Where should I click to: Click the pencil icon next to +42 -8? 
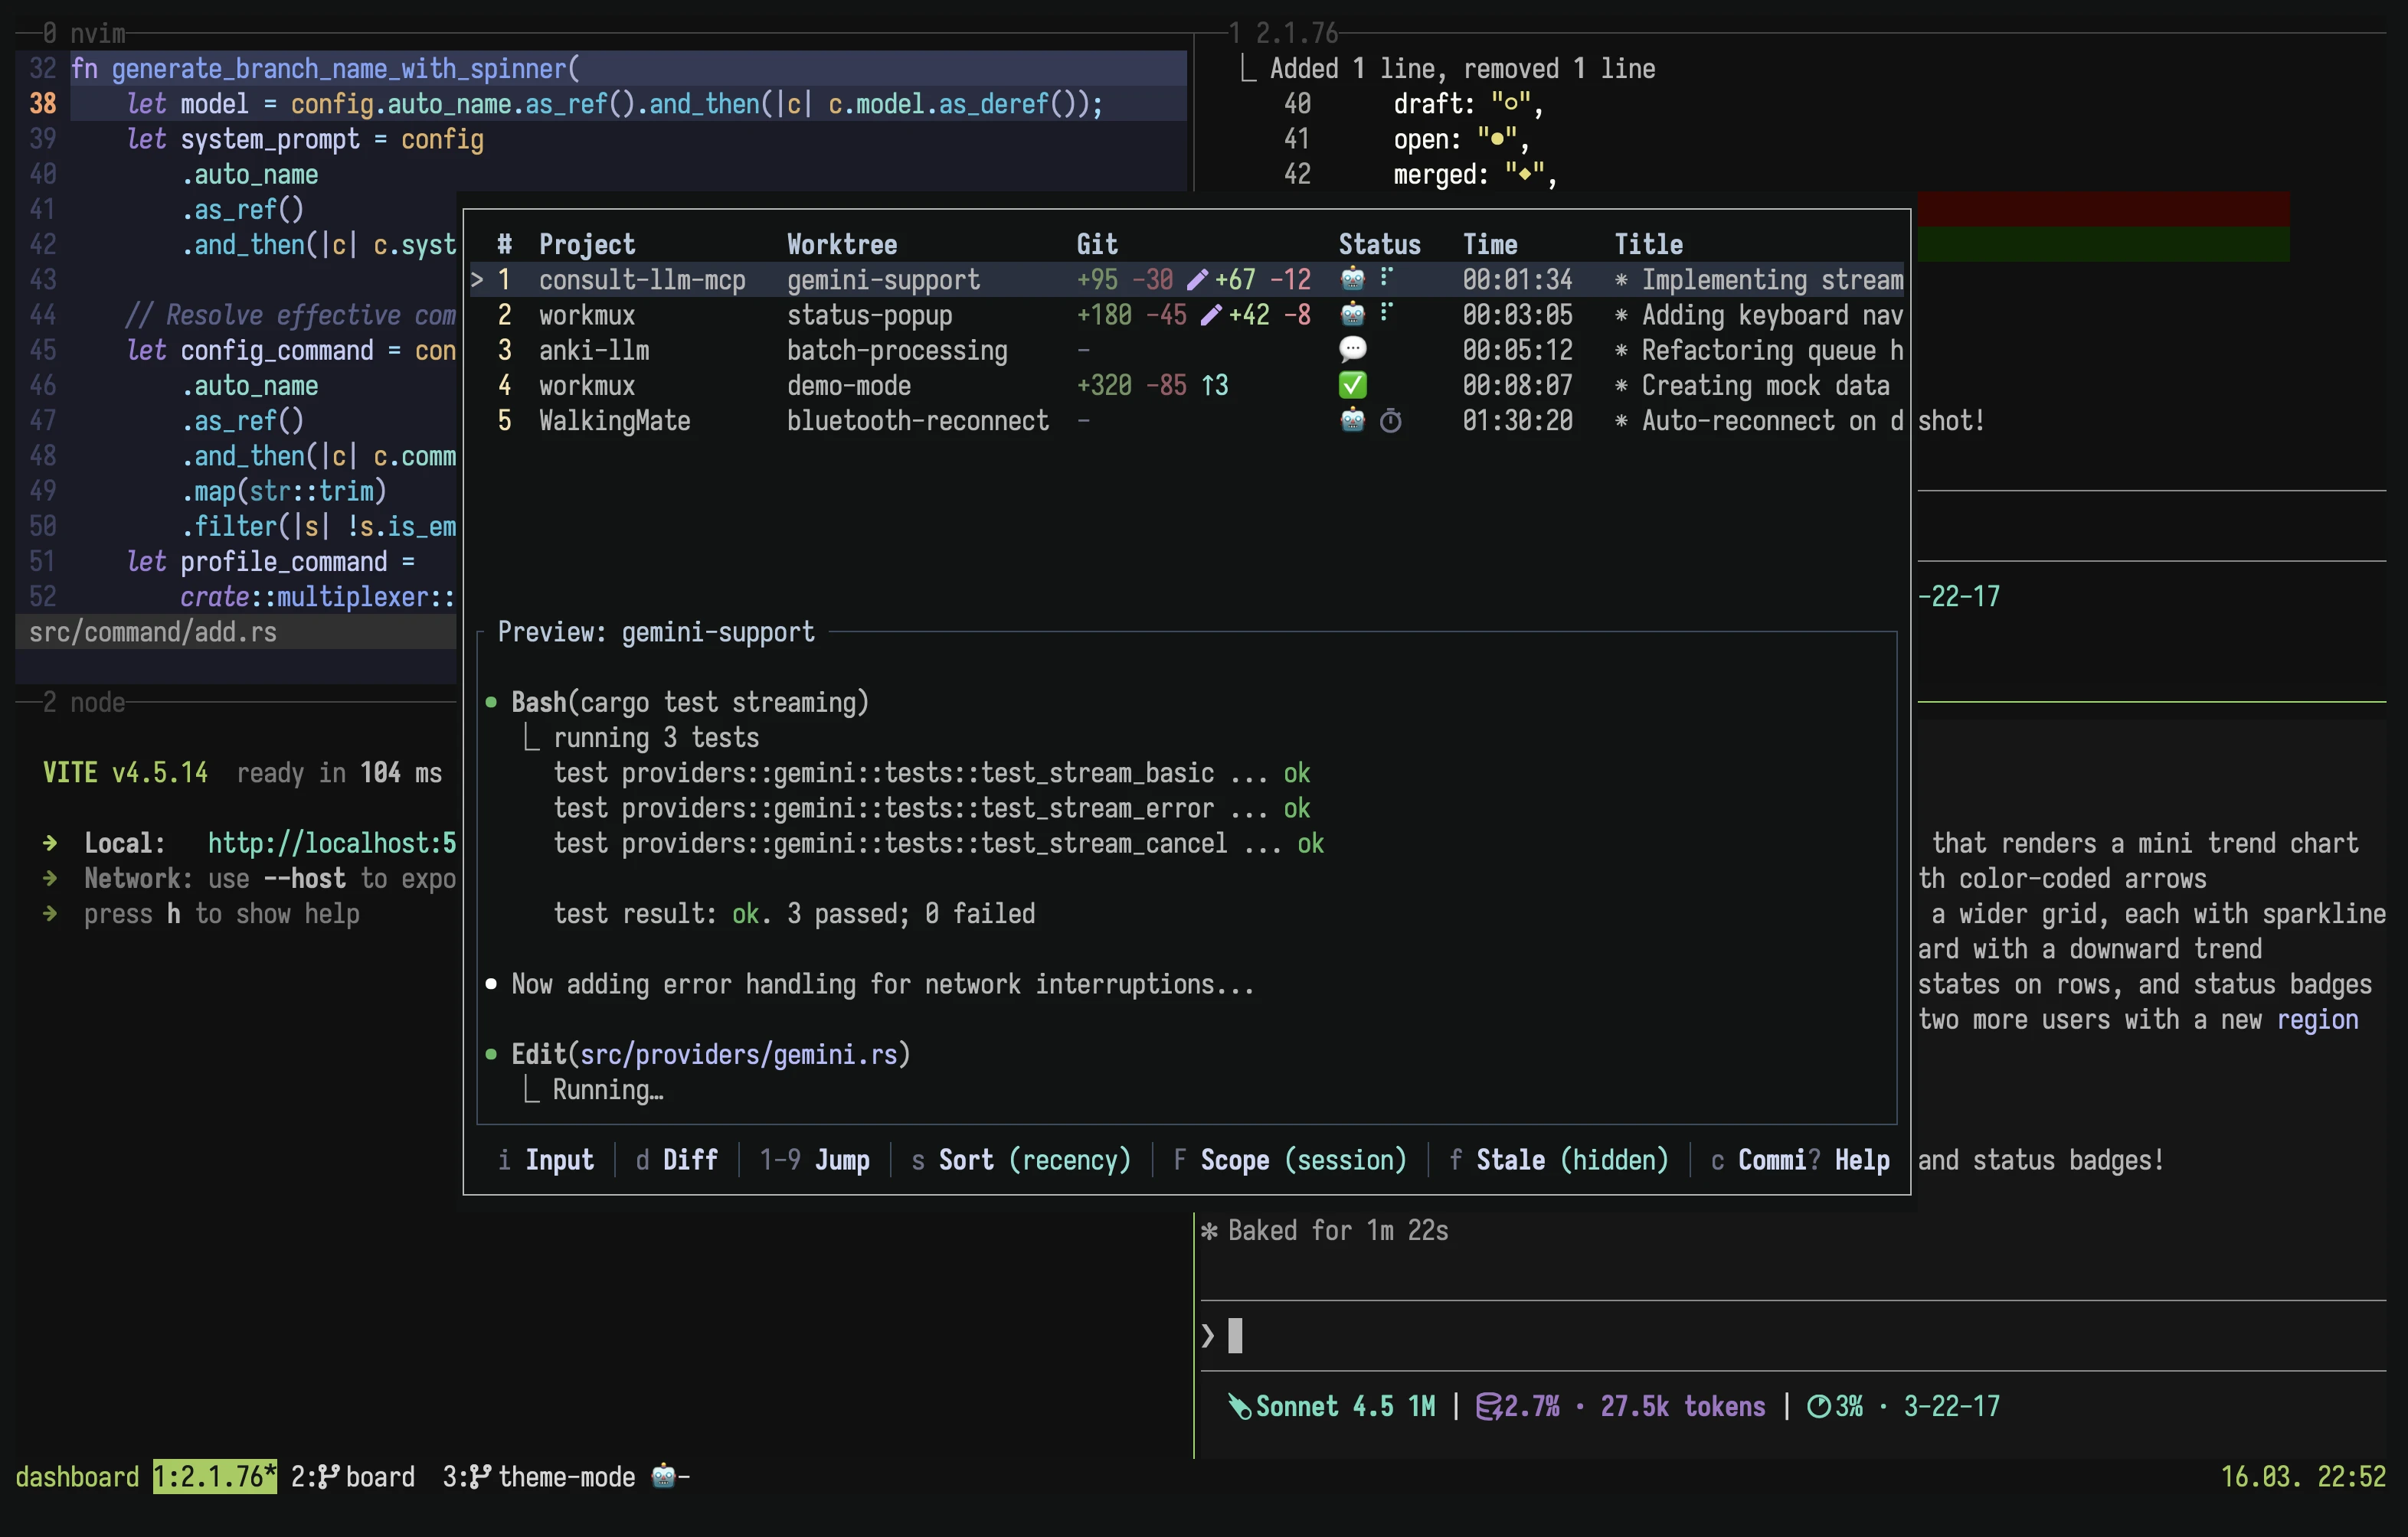(x=1211, y=315)
